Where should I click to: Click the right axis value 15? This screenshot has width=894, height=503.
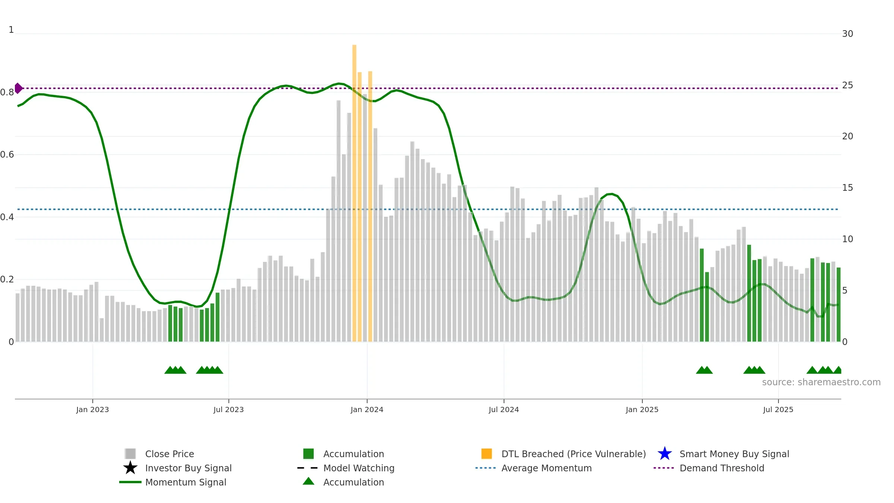tap(848, 188)
